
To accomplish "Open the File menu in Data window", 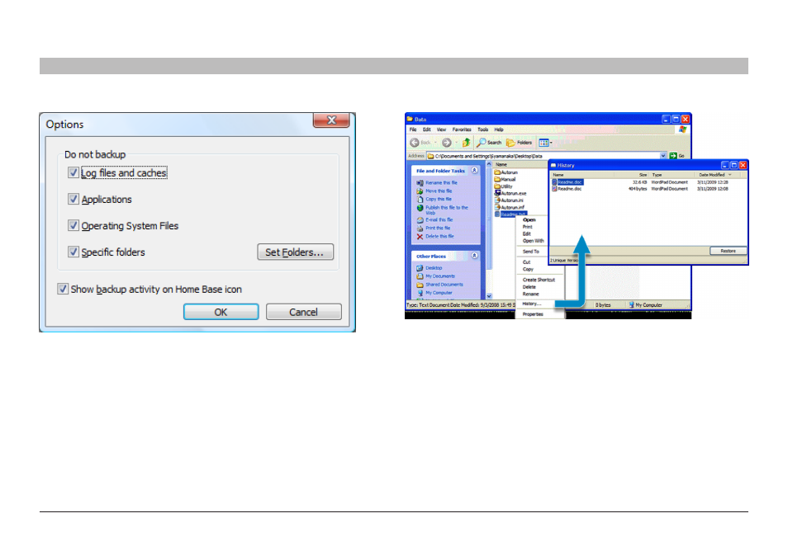I will point(413,130).
